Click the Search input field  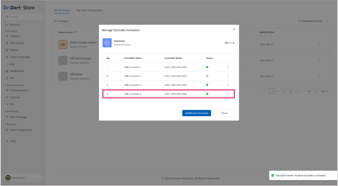[x=24, y=17]
